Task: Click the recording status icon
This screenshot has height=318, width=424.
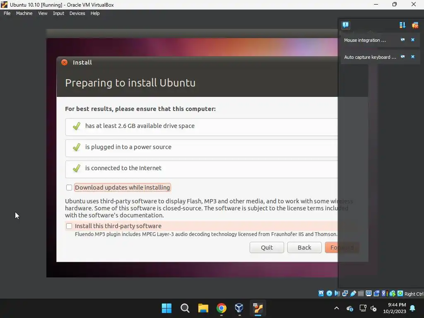Action: coord(376,294)
